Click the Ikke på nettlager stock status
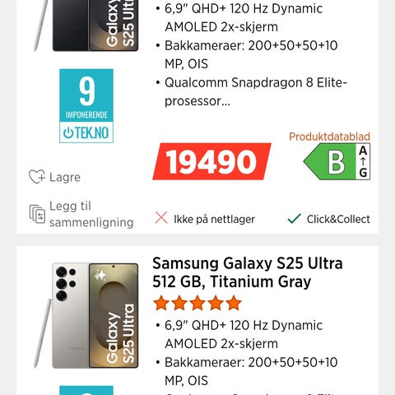Screen dimensions: 395x395 (x=214, y=219)
